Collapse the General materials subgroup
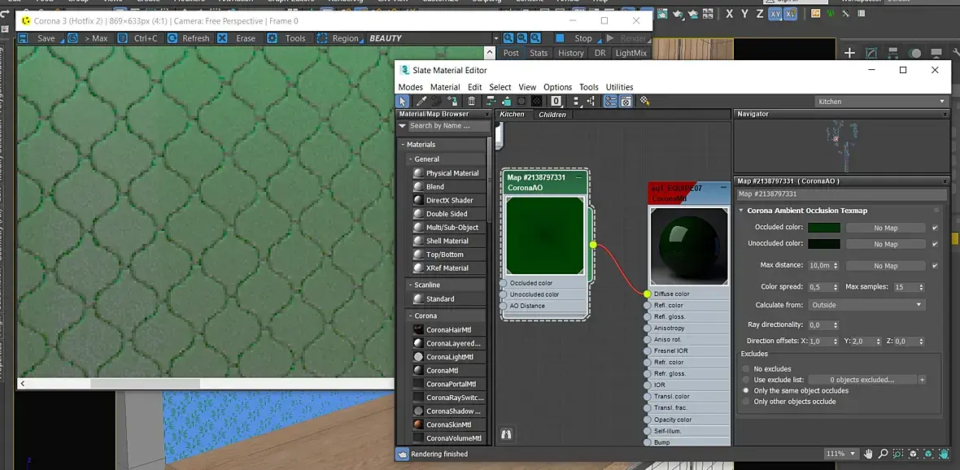Screen dimensions: 960x470 (x=409, y=159)
